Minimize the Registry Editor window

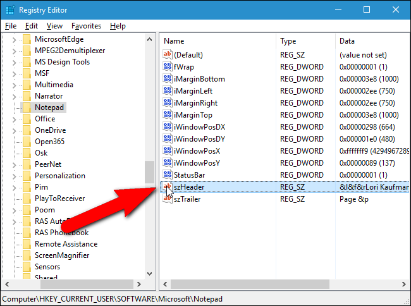click(338, 9)
